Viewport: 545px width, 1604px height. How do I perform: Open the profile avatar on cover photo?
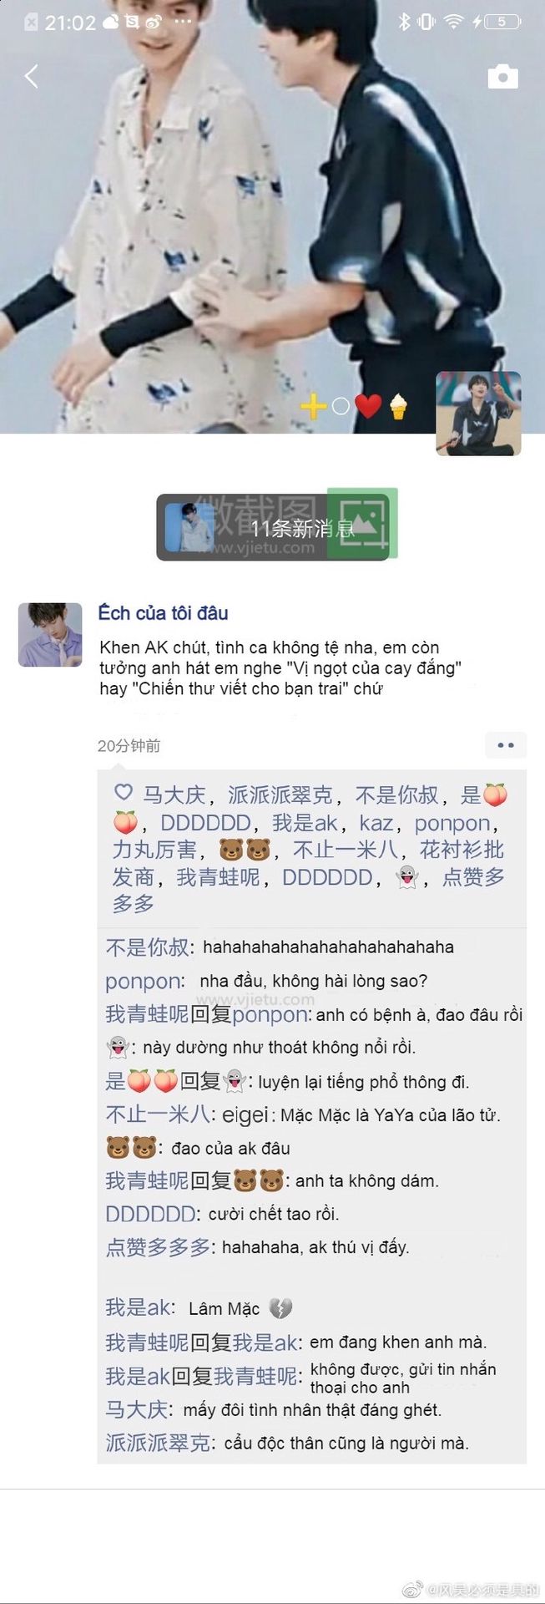[x=479, y=413]
